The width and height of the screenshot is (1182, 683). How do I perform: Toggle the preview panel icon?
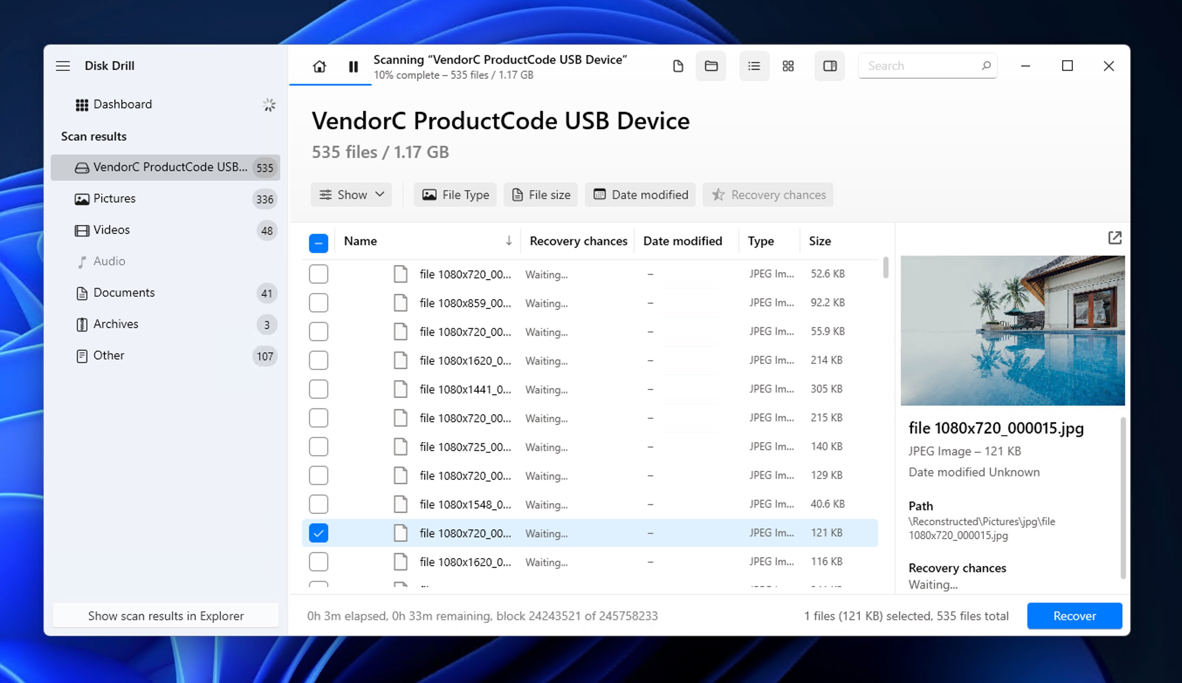tap(829, 66)
